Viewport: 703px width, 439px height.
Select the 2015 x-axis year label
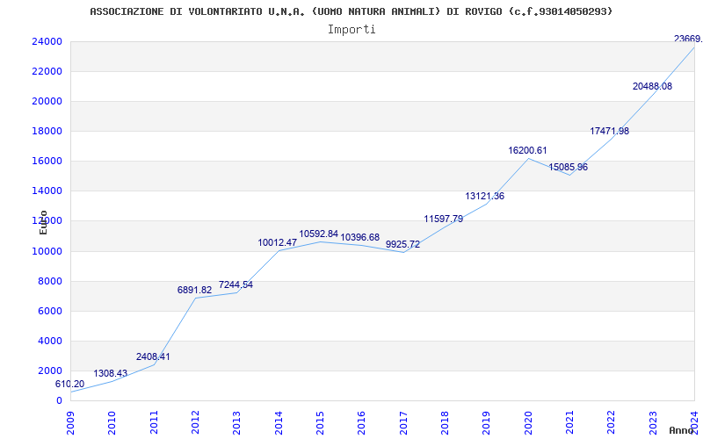point(320,423)
